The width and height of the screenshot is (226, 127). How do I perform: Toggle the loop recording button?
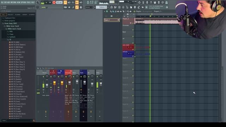pyautogui.click(x=81, y=2)
